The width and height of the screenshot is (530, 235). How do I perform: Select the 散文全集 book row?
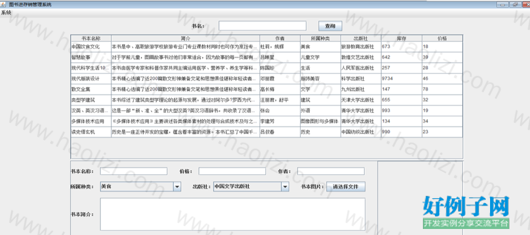(x=267, y=90)
